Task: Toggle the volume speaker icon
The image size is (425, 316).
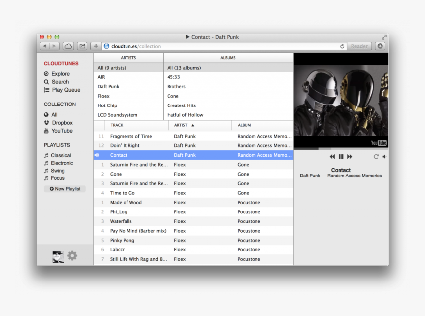Action: click(x=384, y=156)
